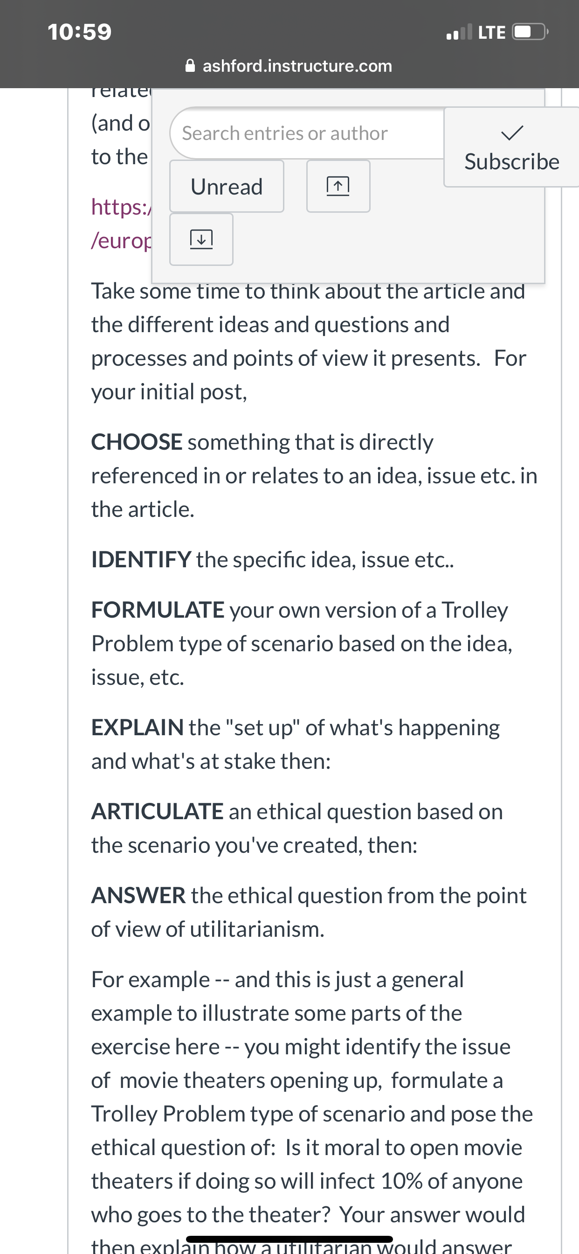Tap the home indicator bar at bottom
Image resolution: width=579 pixels, height=1254 pixels.
[x=289, y=1239]
